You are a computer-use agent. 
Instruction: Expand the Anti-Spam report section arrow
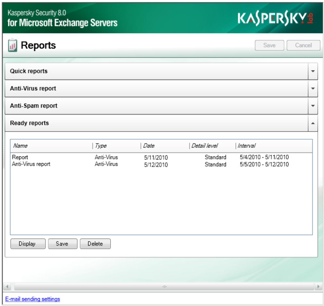coord(313,105)
